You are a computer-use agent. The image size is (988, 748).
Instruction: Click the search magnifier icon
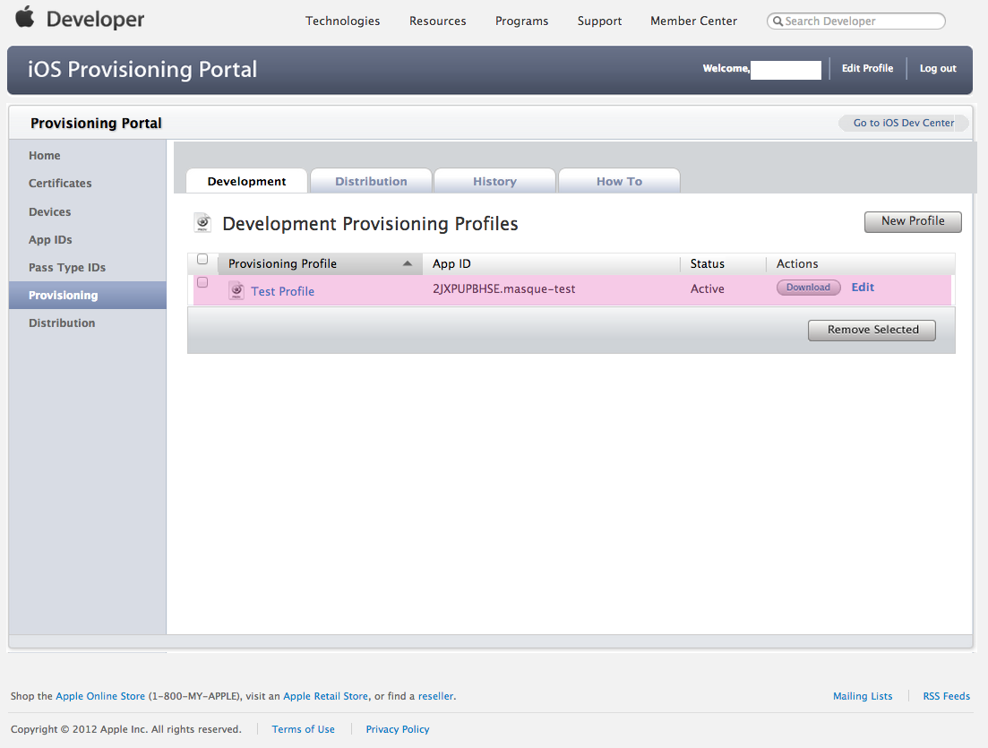[778, 21]
